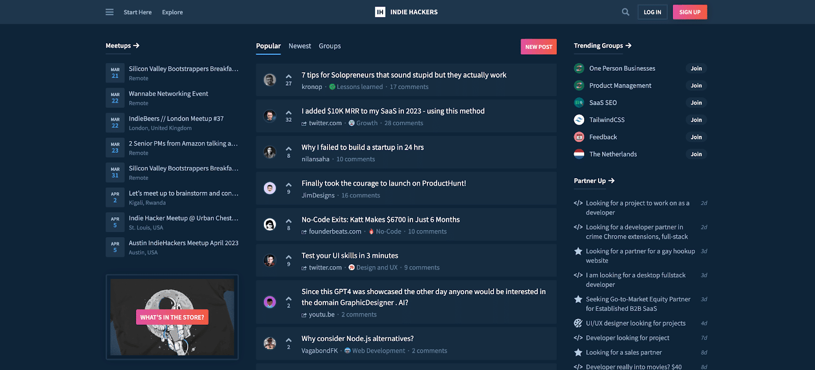Expand Trending Groups via its arrow
815x370 pixels.
[629, 46]
